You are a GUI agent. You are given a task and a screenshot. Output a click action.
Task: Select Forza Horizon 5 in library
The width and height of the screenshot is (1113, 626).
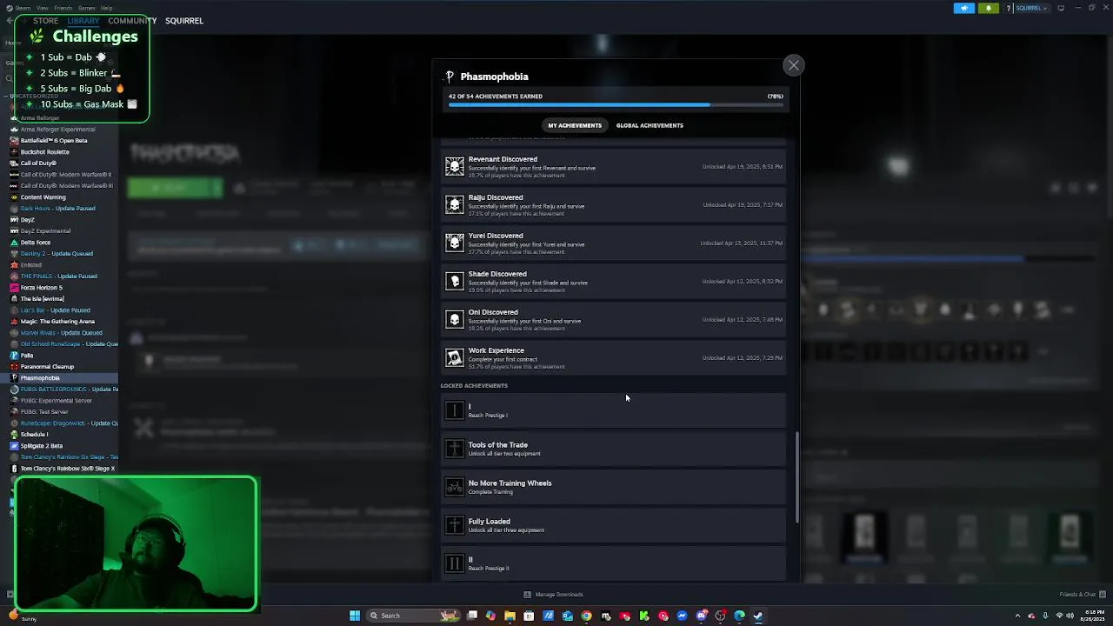42,287
